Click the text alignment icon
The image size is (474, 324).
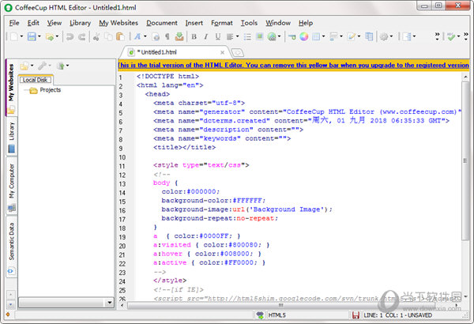point(230,37)
